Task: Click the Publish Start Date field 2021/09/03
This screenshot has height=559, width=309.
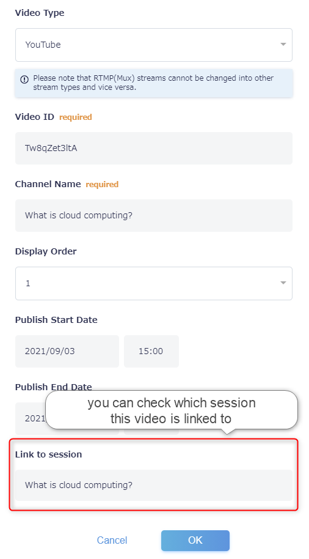Action: [x=67, y=351]
